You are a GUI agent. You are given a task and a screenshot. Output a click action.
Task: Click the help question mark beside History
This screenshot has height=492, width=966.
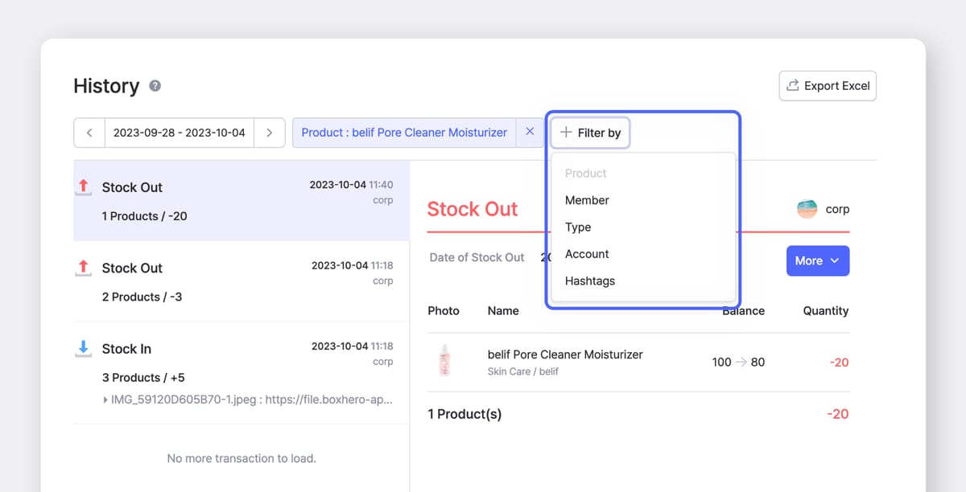pos(155,86)
